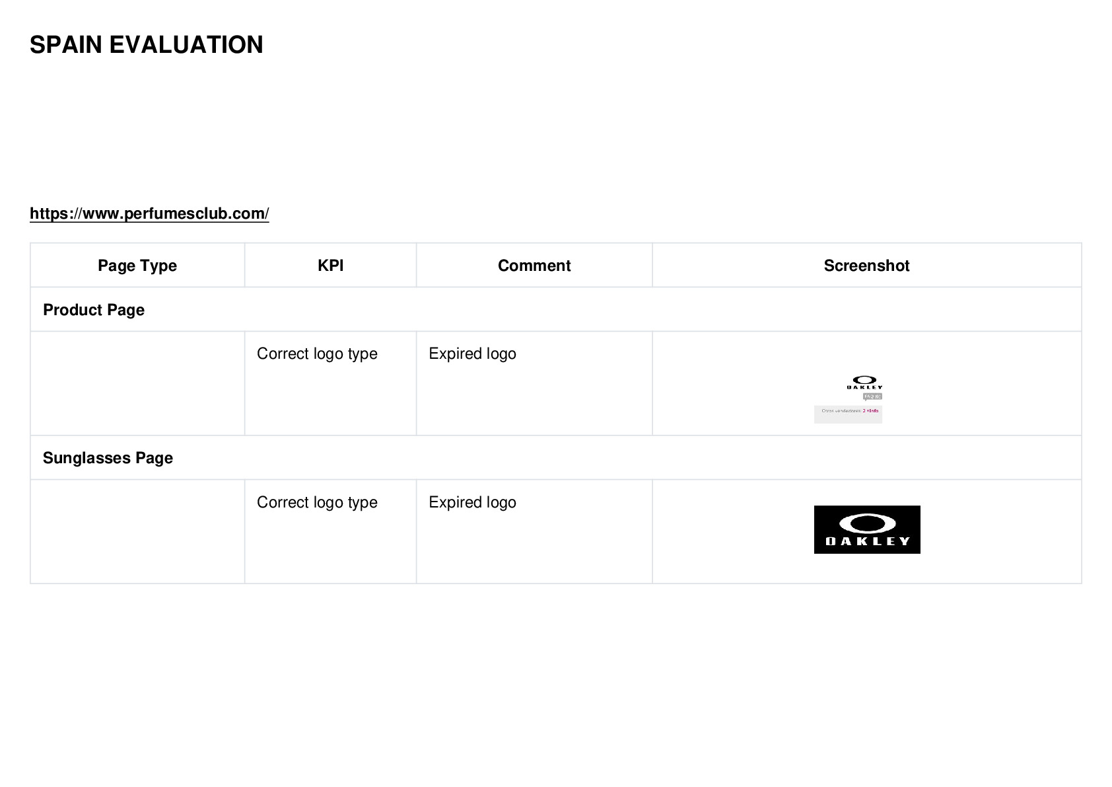Click 'Correct logo type' in Product Page row
This screenshot has width=1112, height=787.
[x=317, y=354]
